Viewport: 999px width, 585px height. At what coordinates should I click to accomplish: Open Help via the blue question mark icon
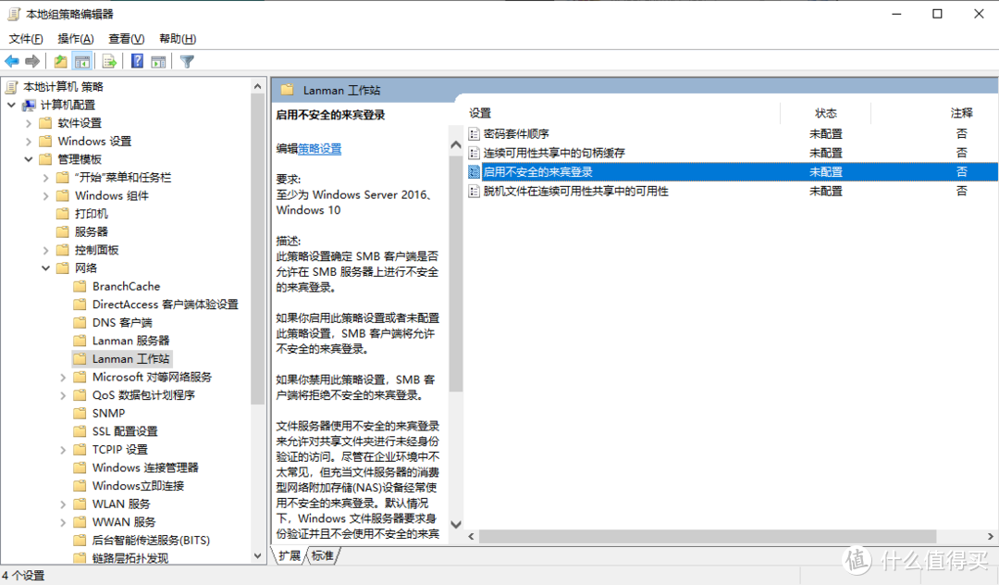pyautogui.click(x=136, y=61)
